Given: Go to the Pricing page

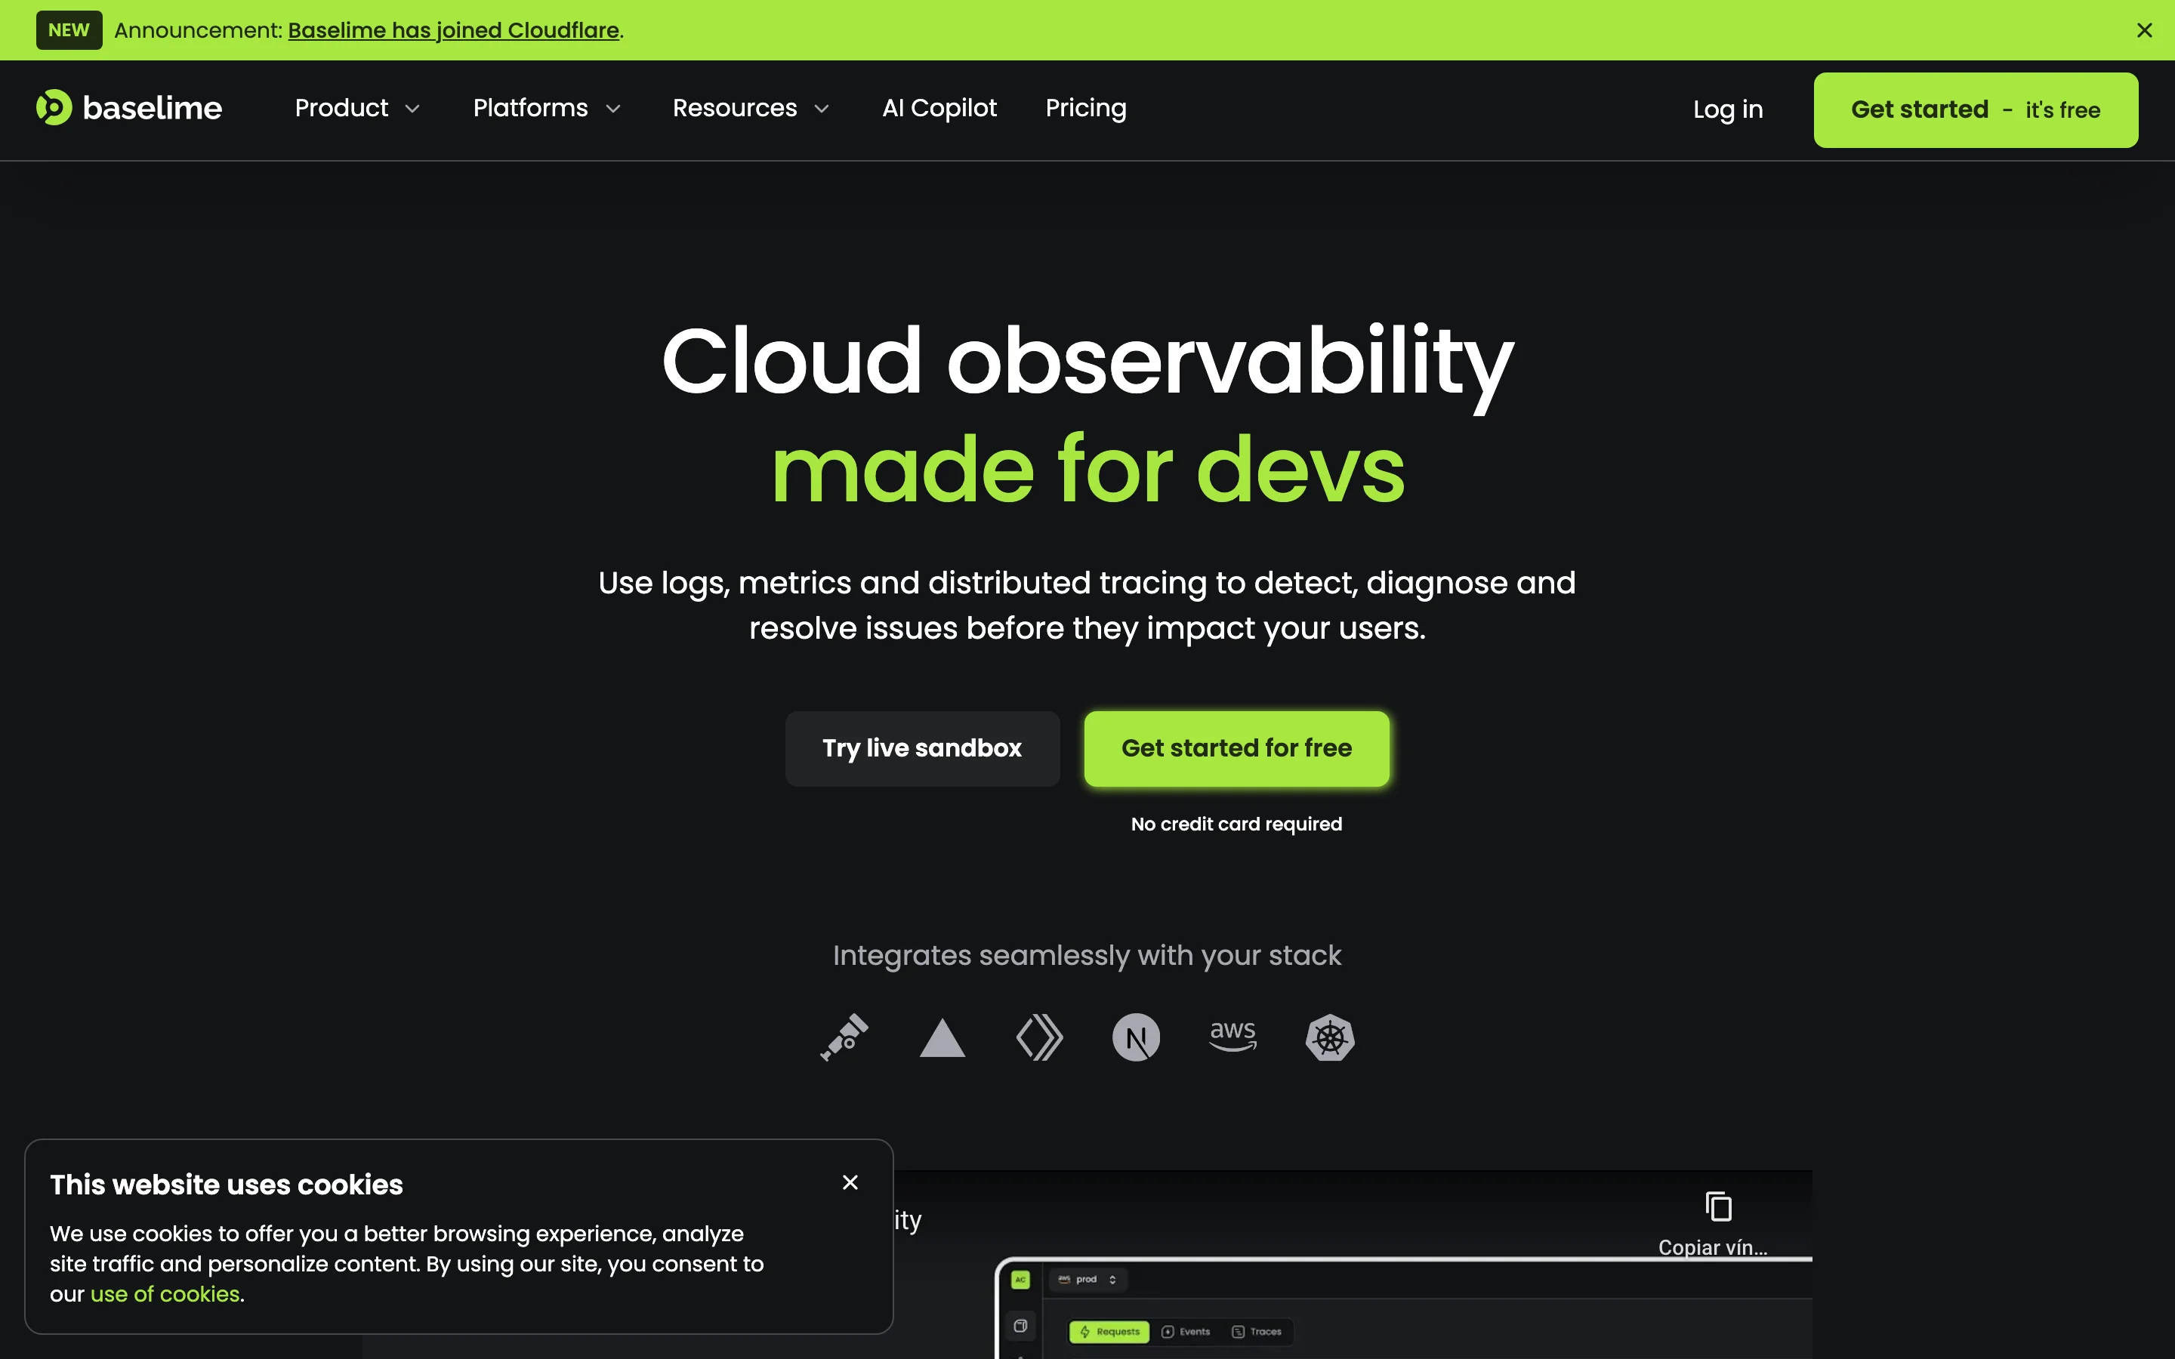Looking at the screenshot, I should click(1086, 109).
